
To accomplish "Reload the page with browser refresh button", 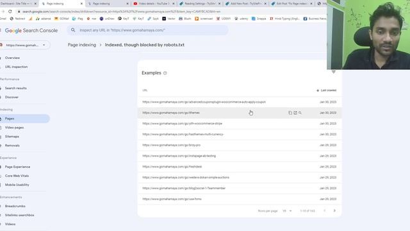I will click(x=10, y=12).
